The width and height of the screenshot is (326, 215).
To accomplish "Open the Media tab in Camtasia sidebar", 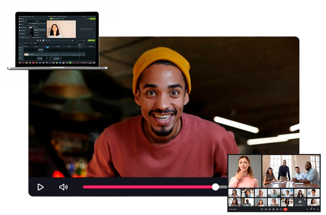I will coord(22,21).
